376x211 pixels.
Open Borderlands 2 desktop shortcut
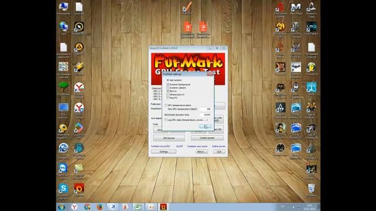tap(280, 29)
